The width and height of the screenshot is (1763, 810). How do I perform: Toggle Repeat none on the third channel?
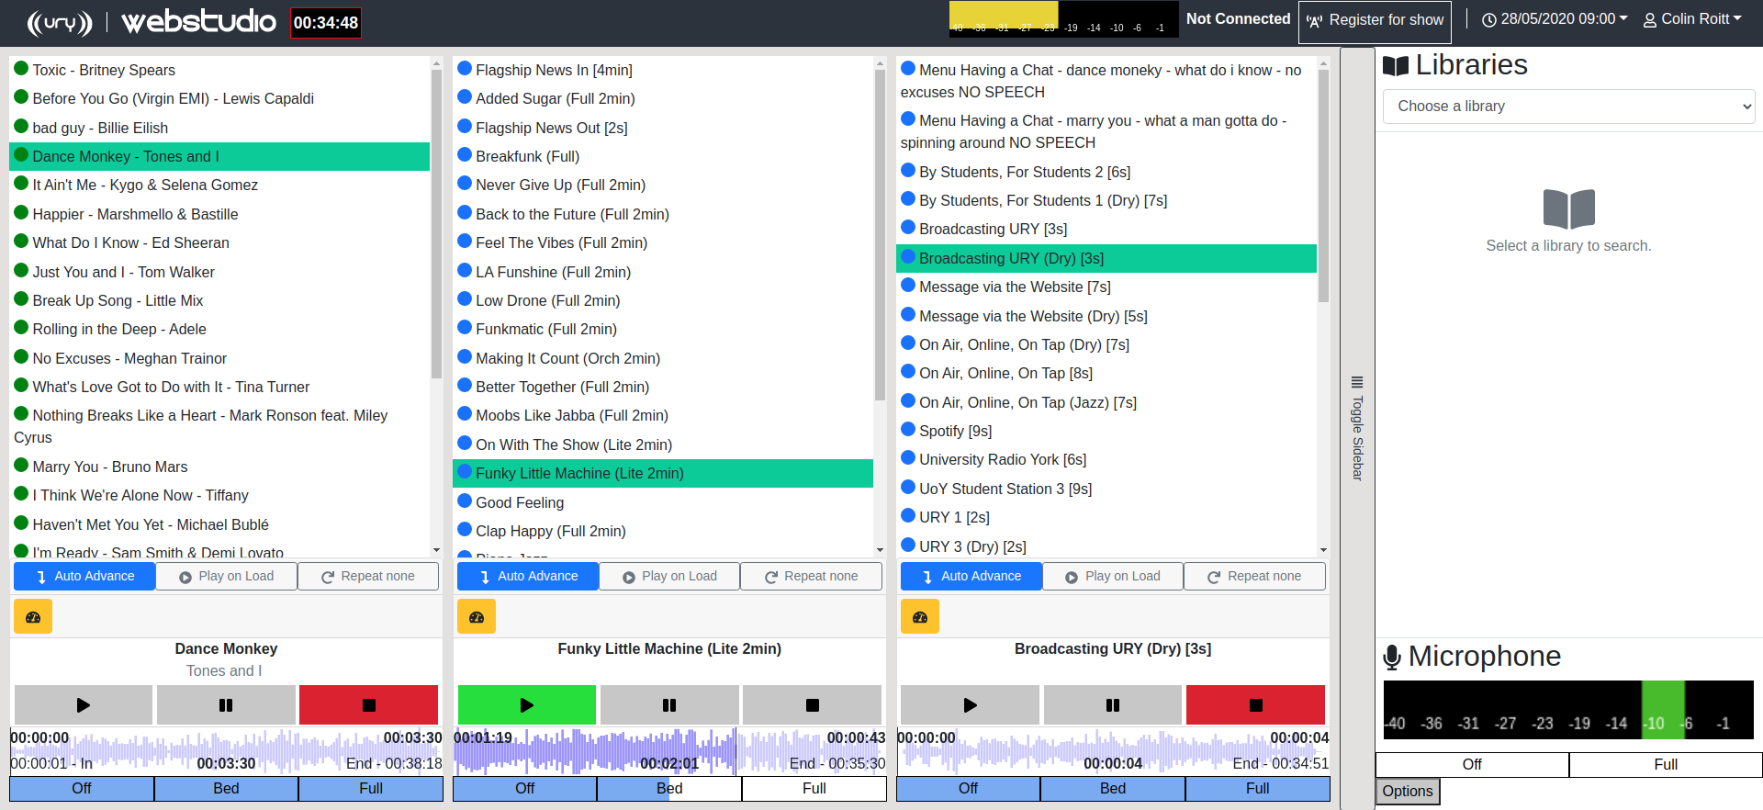(x=1254, y=576)
